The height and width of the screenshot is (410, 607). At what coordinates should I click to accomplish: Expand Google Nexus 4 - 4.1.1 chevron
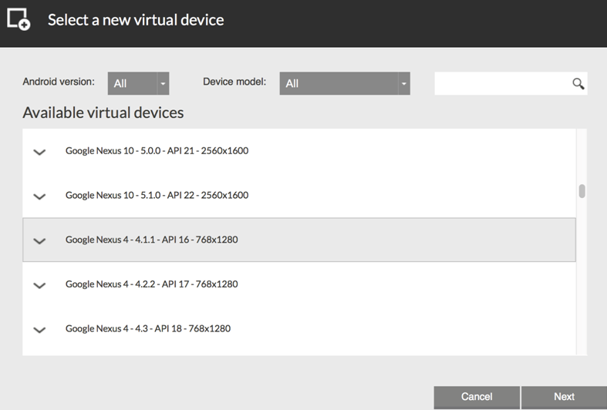pyautogui.click(x=39, y=241)
